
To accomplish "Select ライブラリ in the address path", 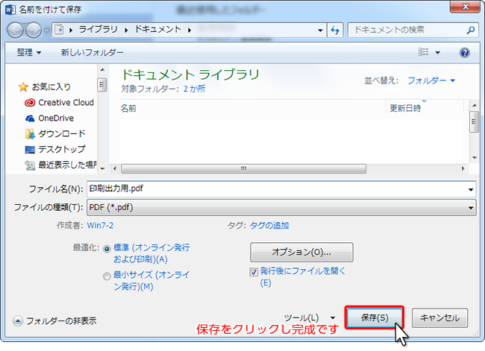I will pos(98,30).
